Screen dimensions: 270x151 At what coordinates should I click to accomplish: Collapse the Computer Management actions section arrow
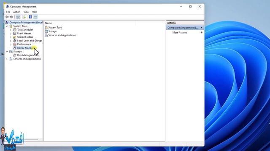point(202,28)
